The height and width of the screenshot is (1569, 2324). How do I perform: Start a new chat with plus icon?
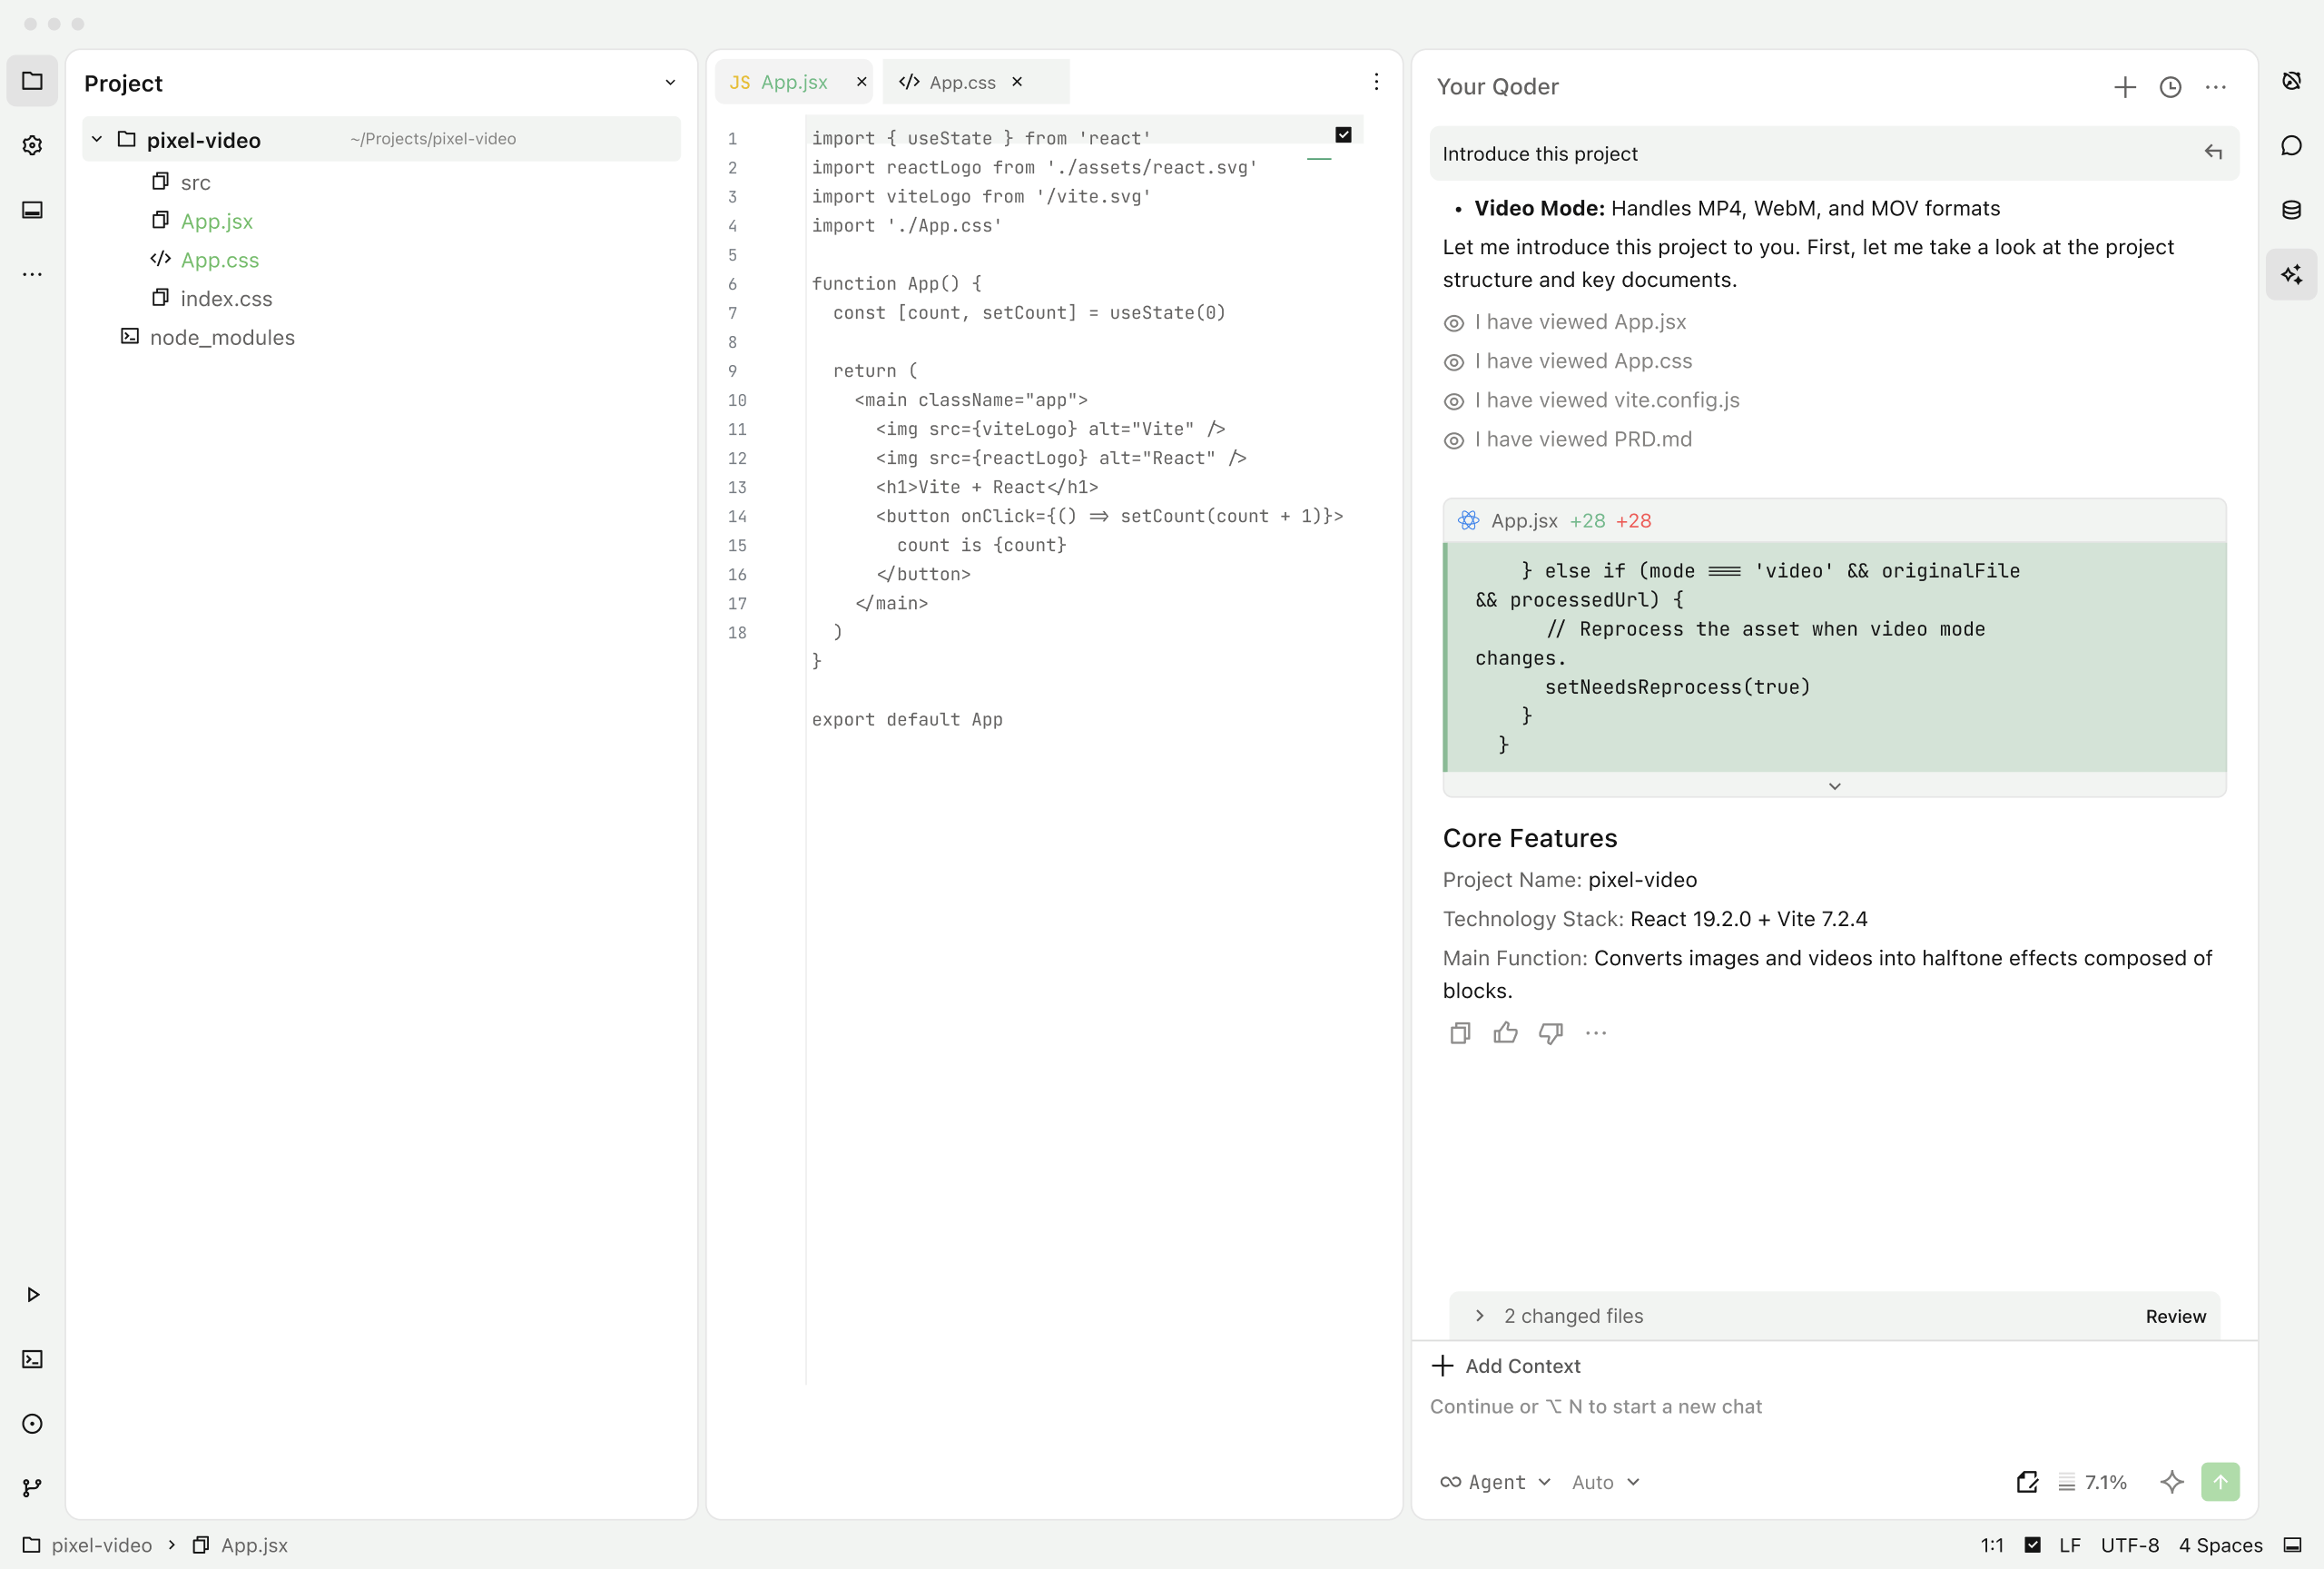pos(2125,87)
